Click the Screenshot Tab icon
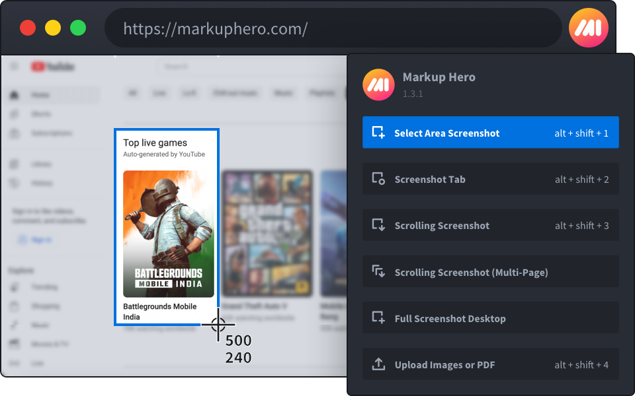635x396 pixels. (x=378, y=179)
